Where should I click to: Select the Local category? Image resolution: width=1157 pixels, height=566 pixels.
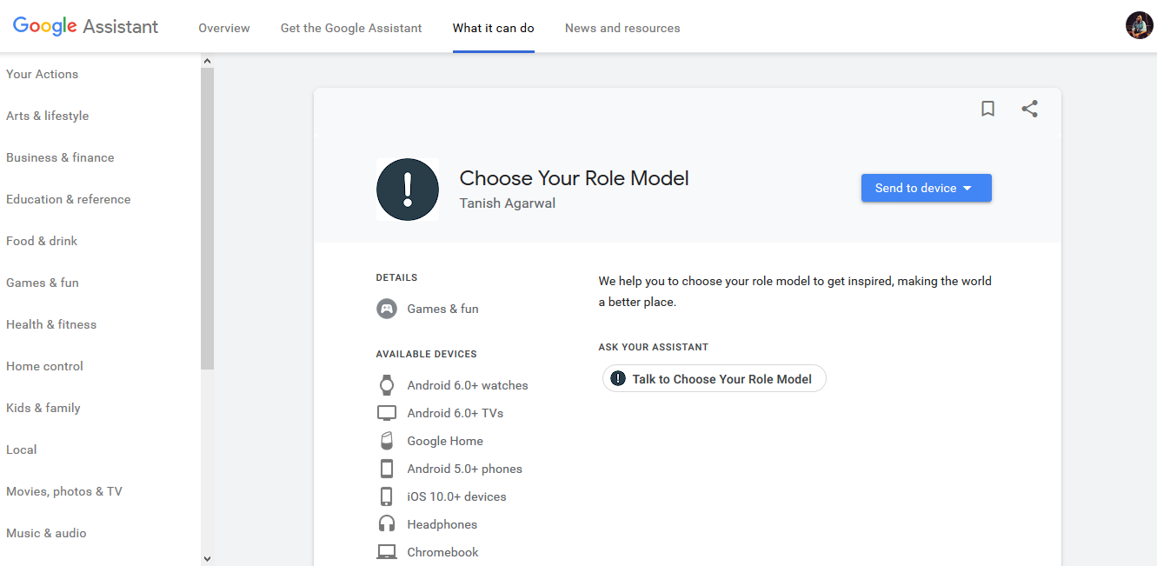[22, 449]
